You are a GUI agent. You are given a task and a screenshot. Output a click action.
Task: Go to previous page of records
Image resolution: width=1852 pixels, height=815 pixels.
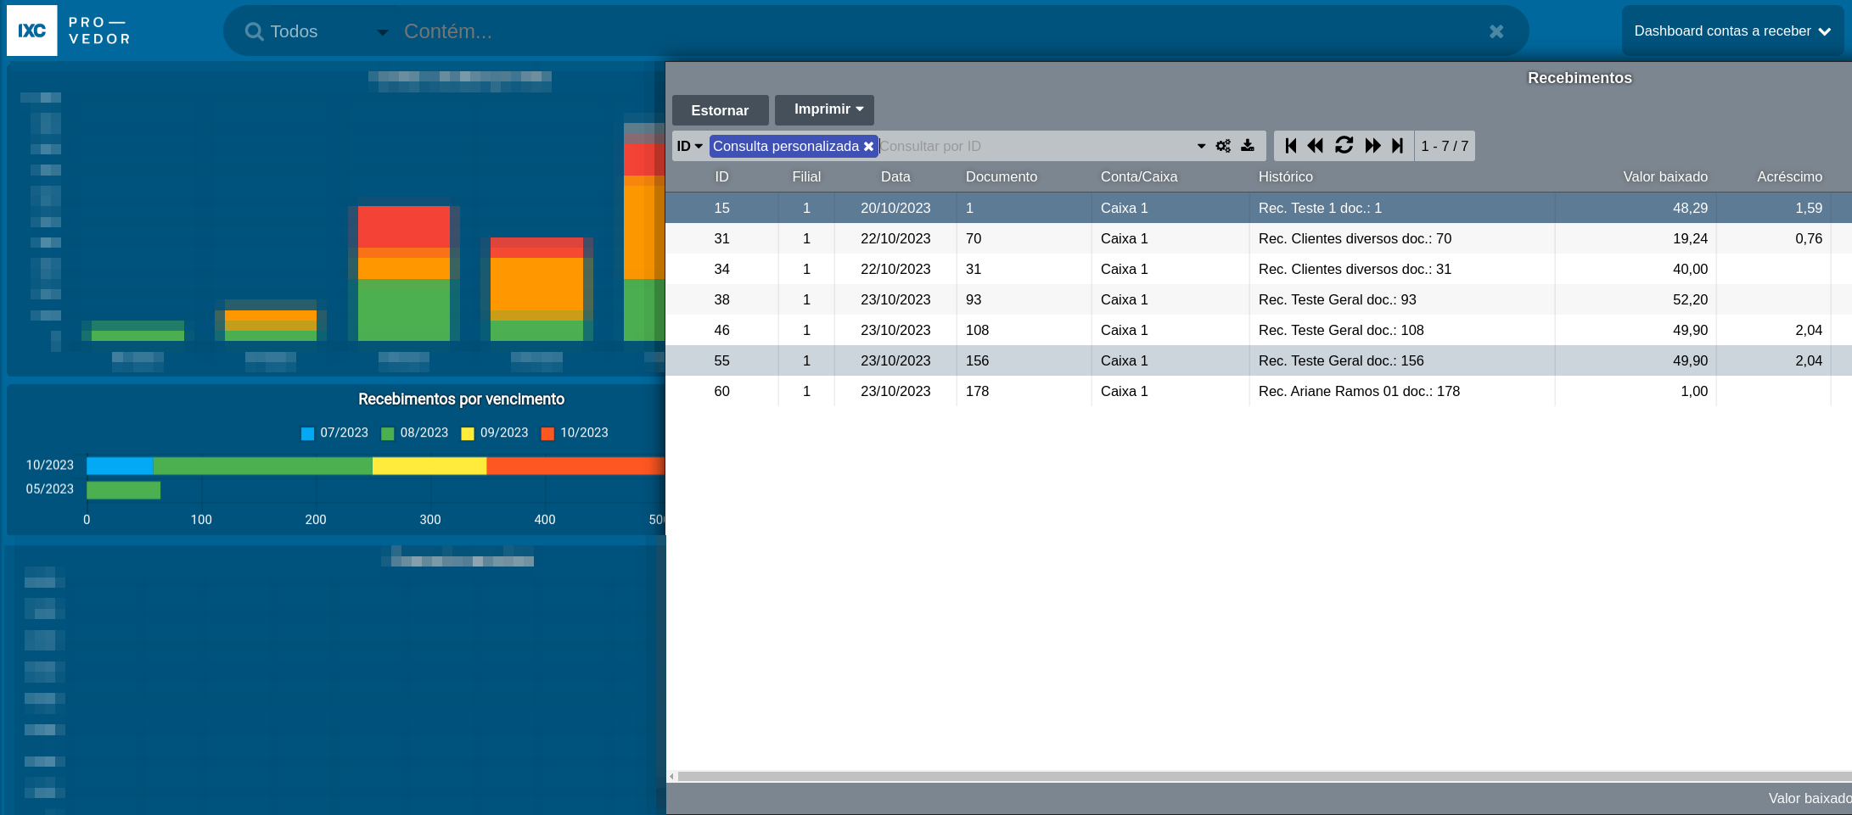click(1316, 146)
